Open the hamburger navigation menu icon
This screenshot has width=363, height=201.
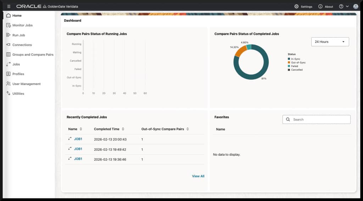coord(9,6)
